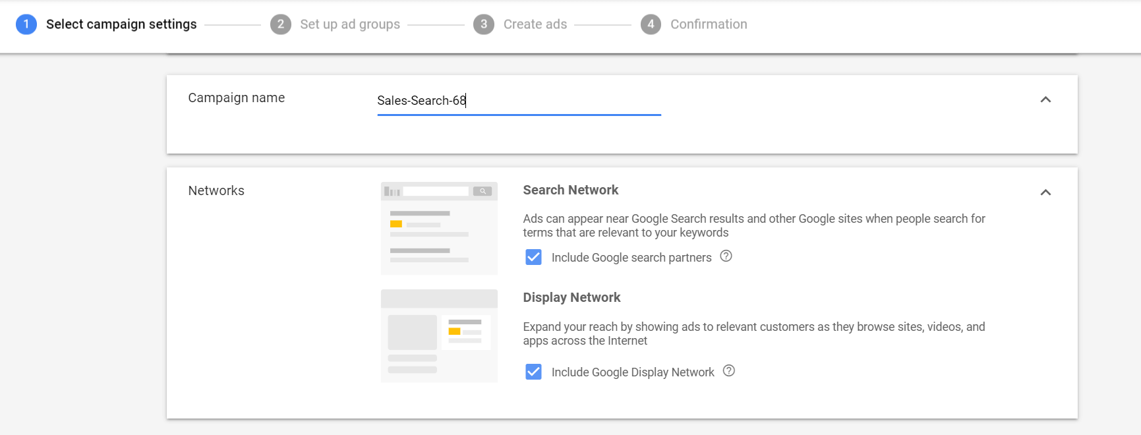Uncheck Include Google Display Network
1141x435 pixels.
coord(533,372)
